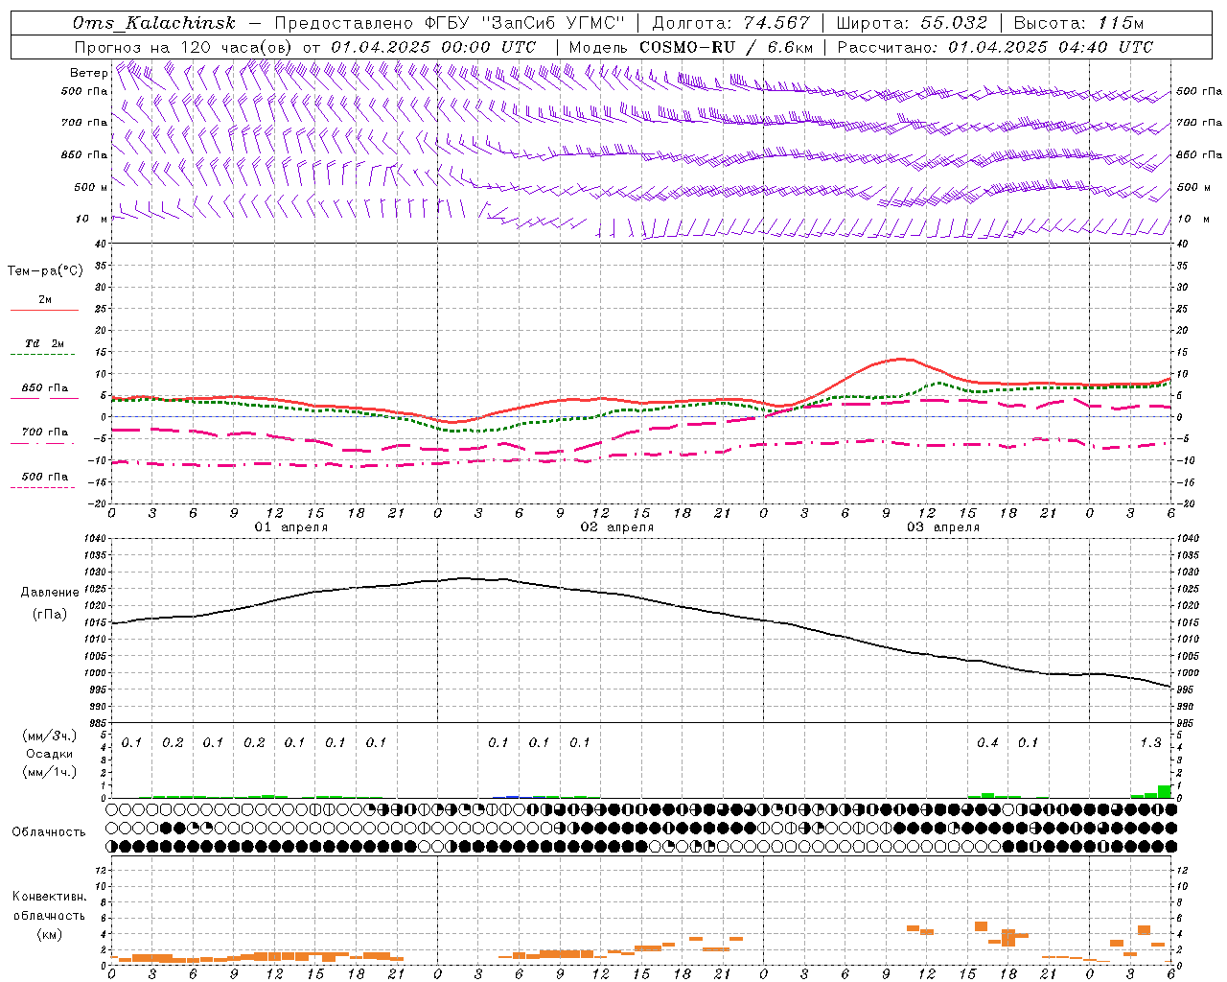Click the Рассчитано: 01.04.2025 04:40 UTC timestamp
1227x982 pixels.
tap(995, 47)
